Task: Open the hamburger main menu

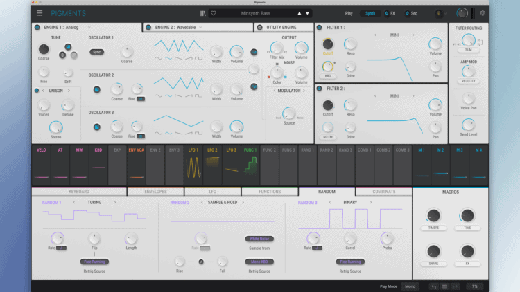Action: tap(40, 13)
